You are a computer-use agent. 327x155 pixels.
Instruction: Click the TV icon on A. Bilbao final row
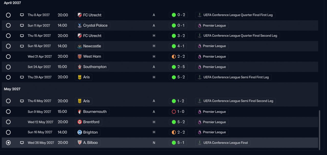coord(22,143)
